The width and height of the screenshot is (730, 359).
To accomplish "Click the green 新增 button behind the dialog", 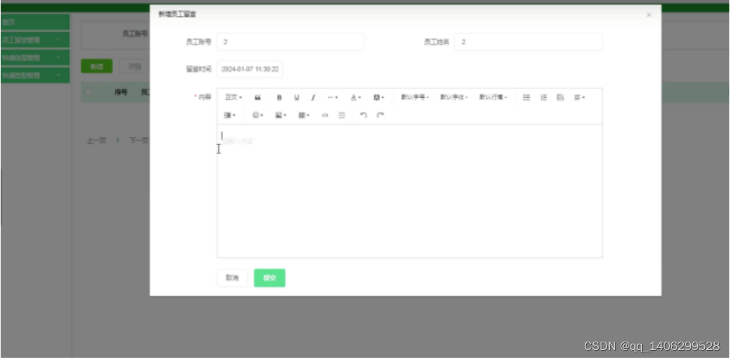I will [97, 67].
